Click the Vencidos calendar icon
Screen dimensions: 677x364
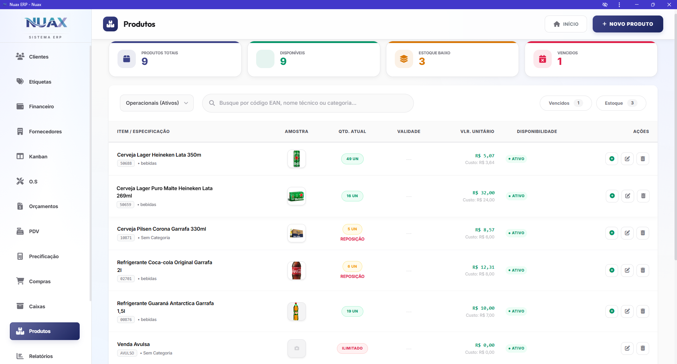(x=543, y=59)
